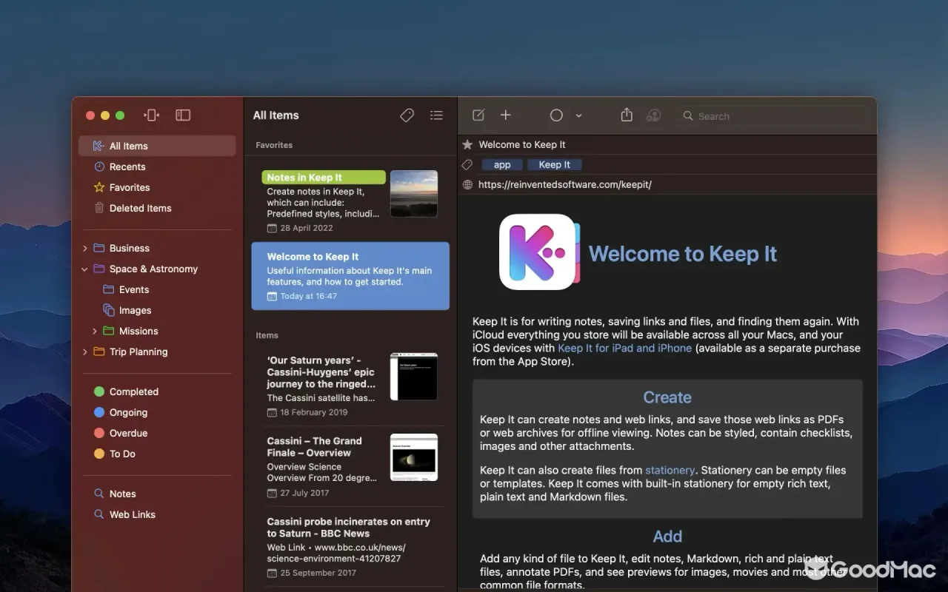Click the collaboration people icon
948x592 pixels.
point(653,115)
